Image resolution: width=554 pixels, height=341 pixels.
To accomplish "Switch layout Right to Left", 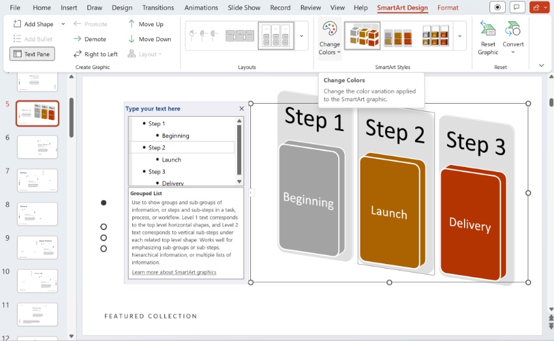I will 95,54.
